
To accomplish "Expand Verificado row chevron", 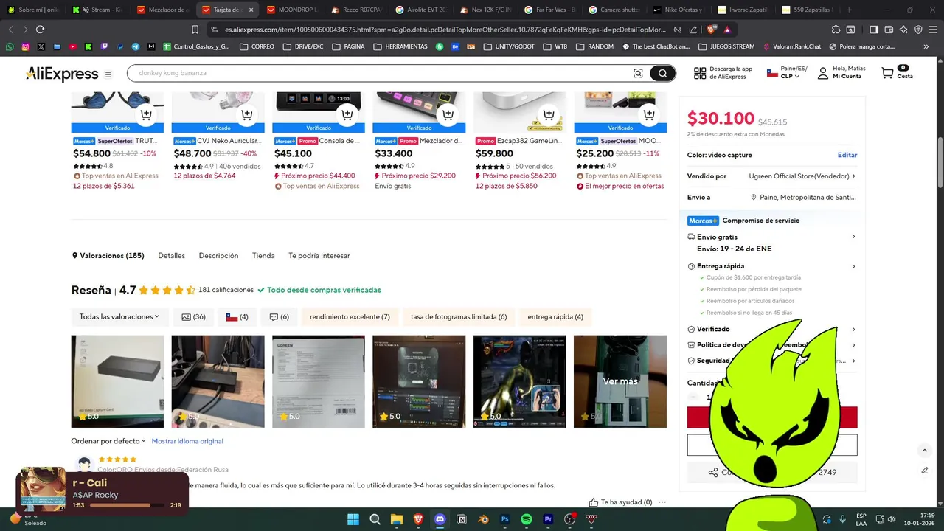I will (853, 329).
